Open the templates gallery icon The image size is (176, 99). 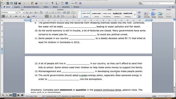[x=8, y=3]
